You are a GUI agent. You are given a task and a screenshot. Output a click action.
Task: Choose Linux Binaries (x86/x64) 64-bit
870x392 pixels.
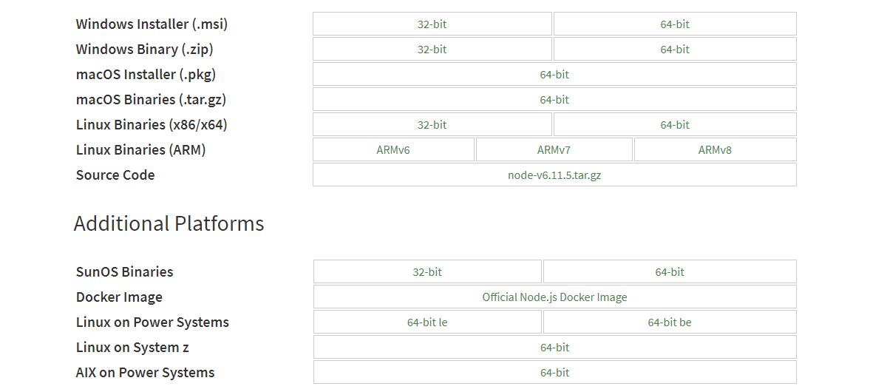coord(674,125)
